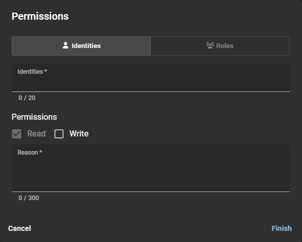Screen dimensions: 302x242
Task: Toggle the greyed Read checkbox
Action: pyautogui.click(x=17, y=134)
